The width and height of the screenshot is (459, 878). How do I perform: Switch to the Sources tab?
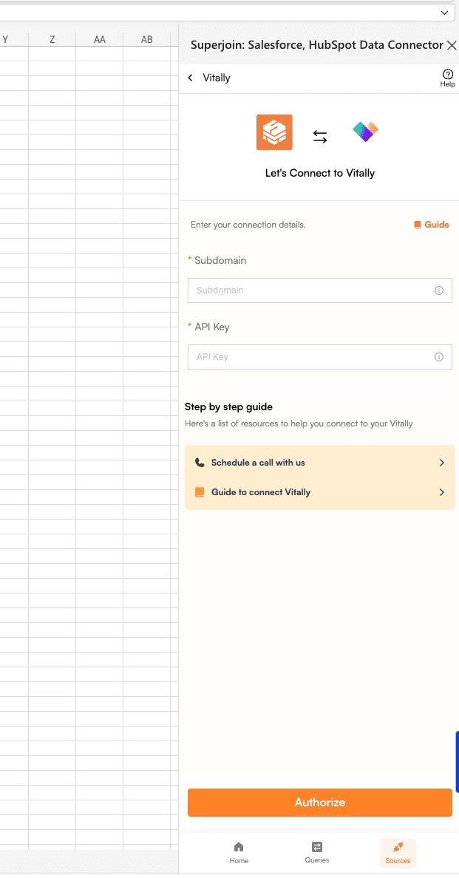pyautogui.click(x=398, y=853)
